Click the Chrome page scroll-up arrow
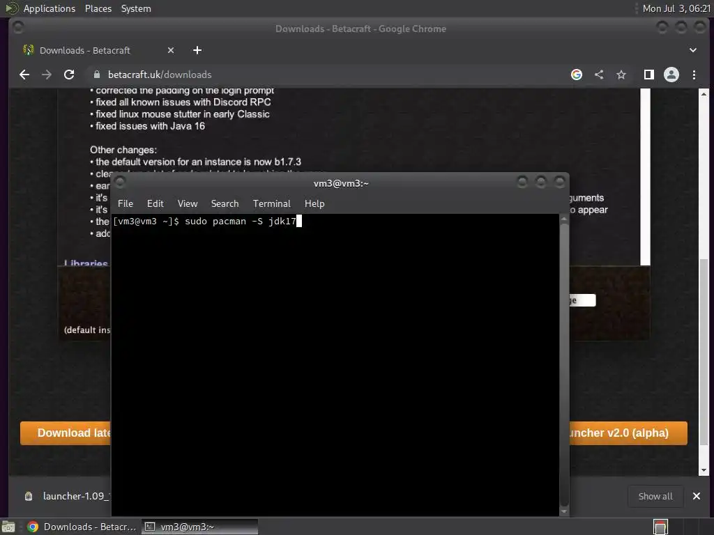The width and height of the screenshot is (714, 535). tap(704, 94)
